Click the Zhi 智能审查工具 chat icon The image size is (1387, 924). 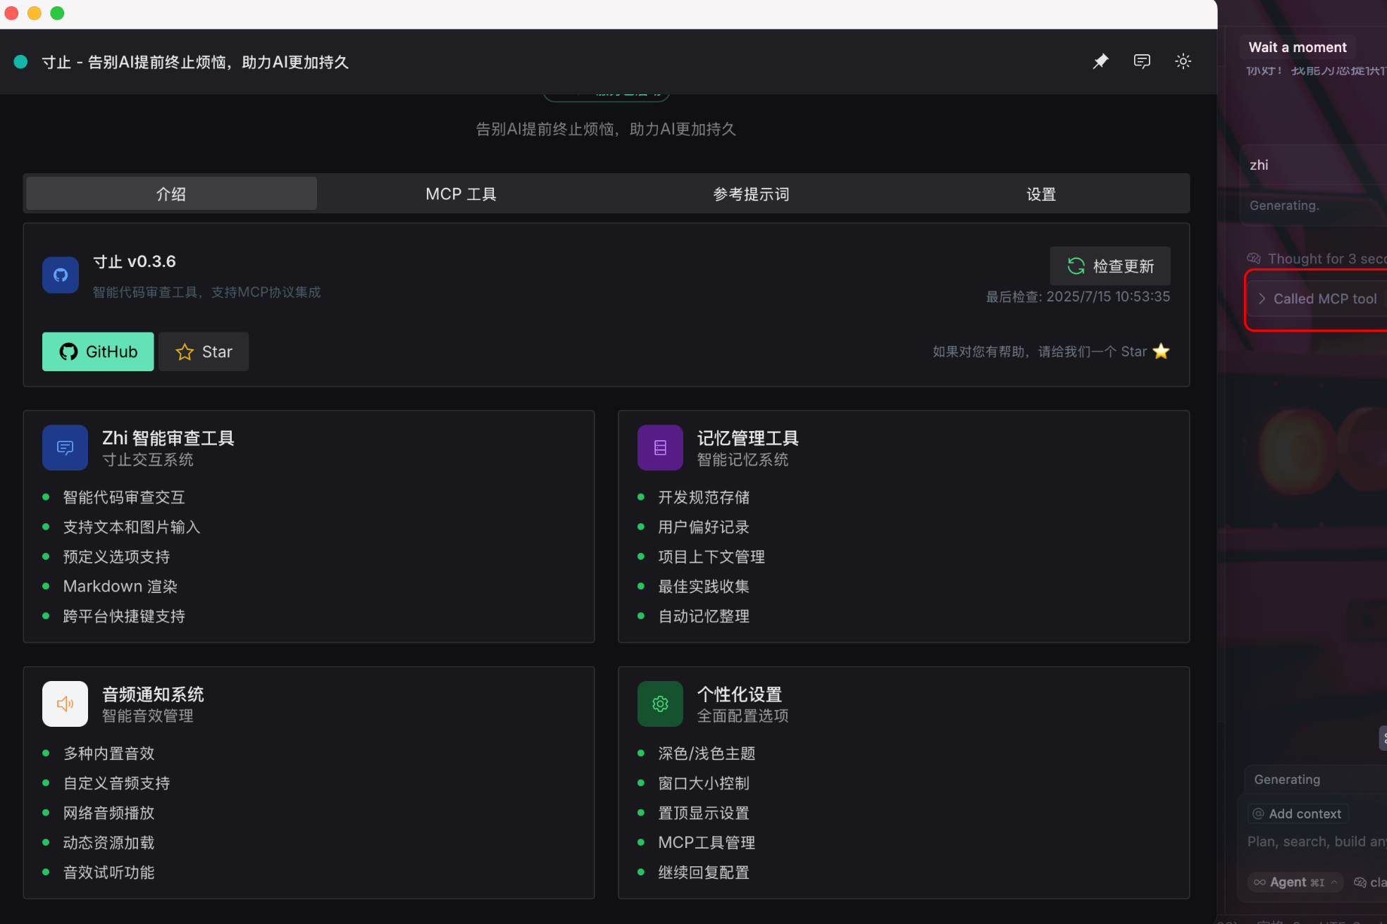tap(65, 447)
